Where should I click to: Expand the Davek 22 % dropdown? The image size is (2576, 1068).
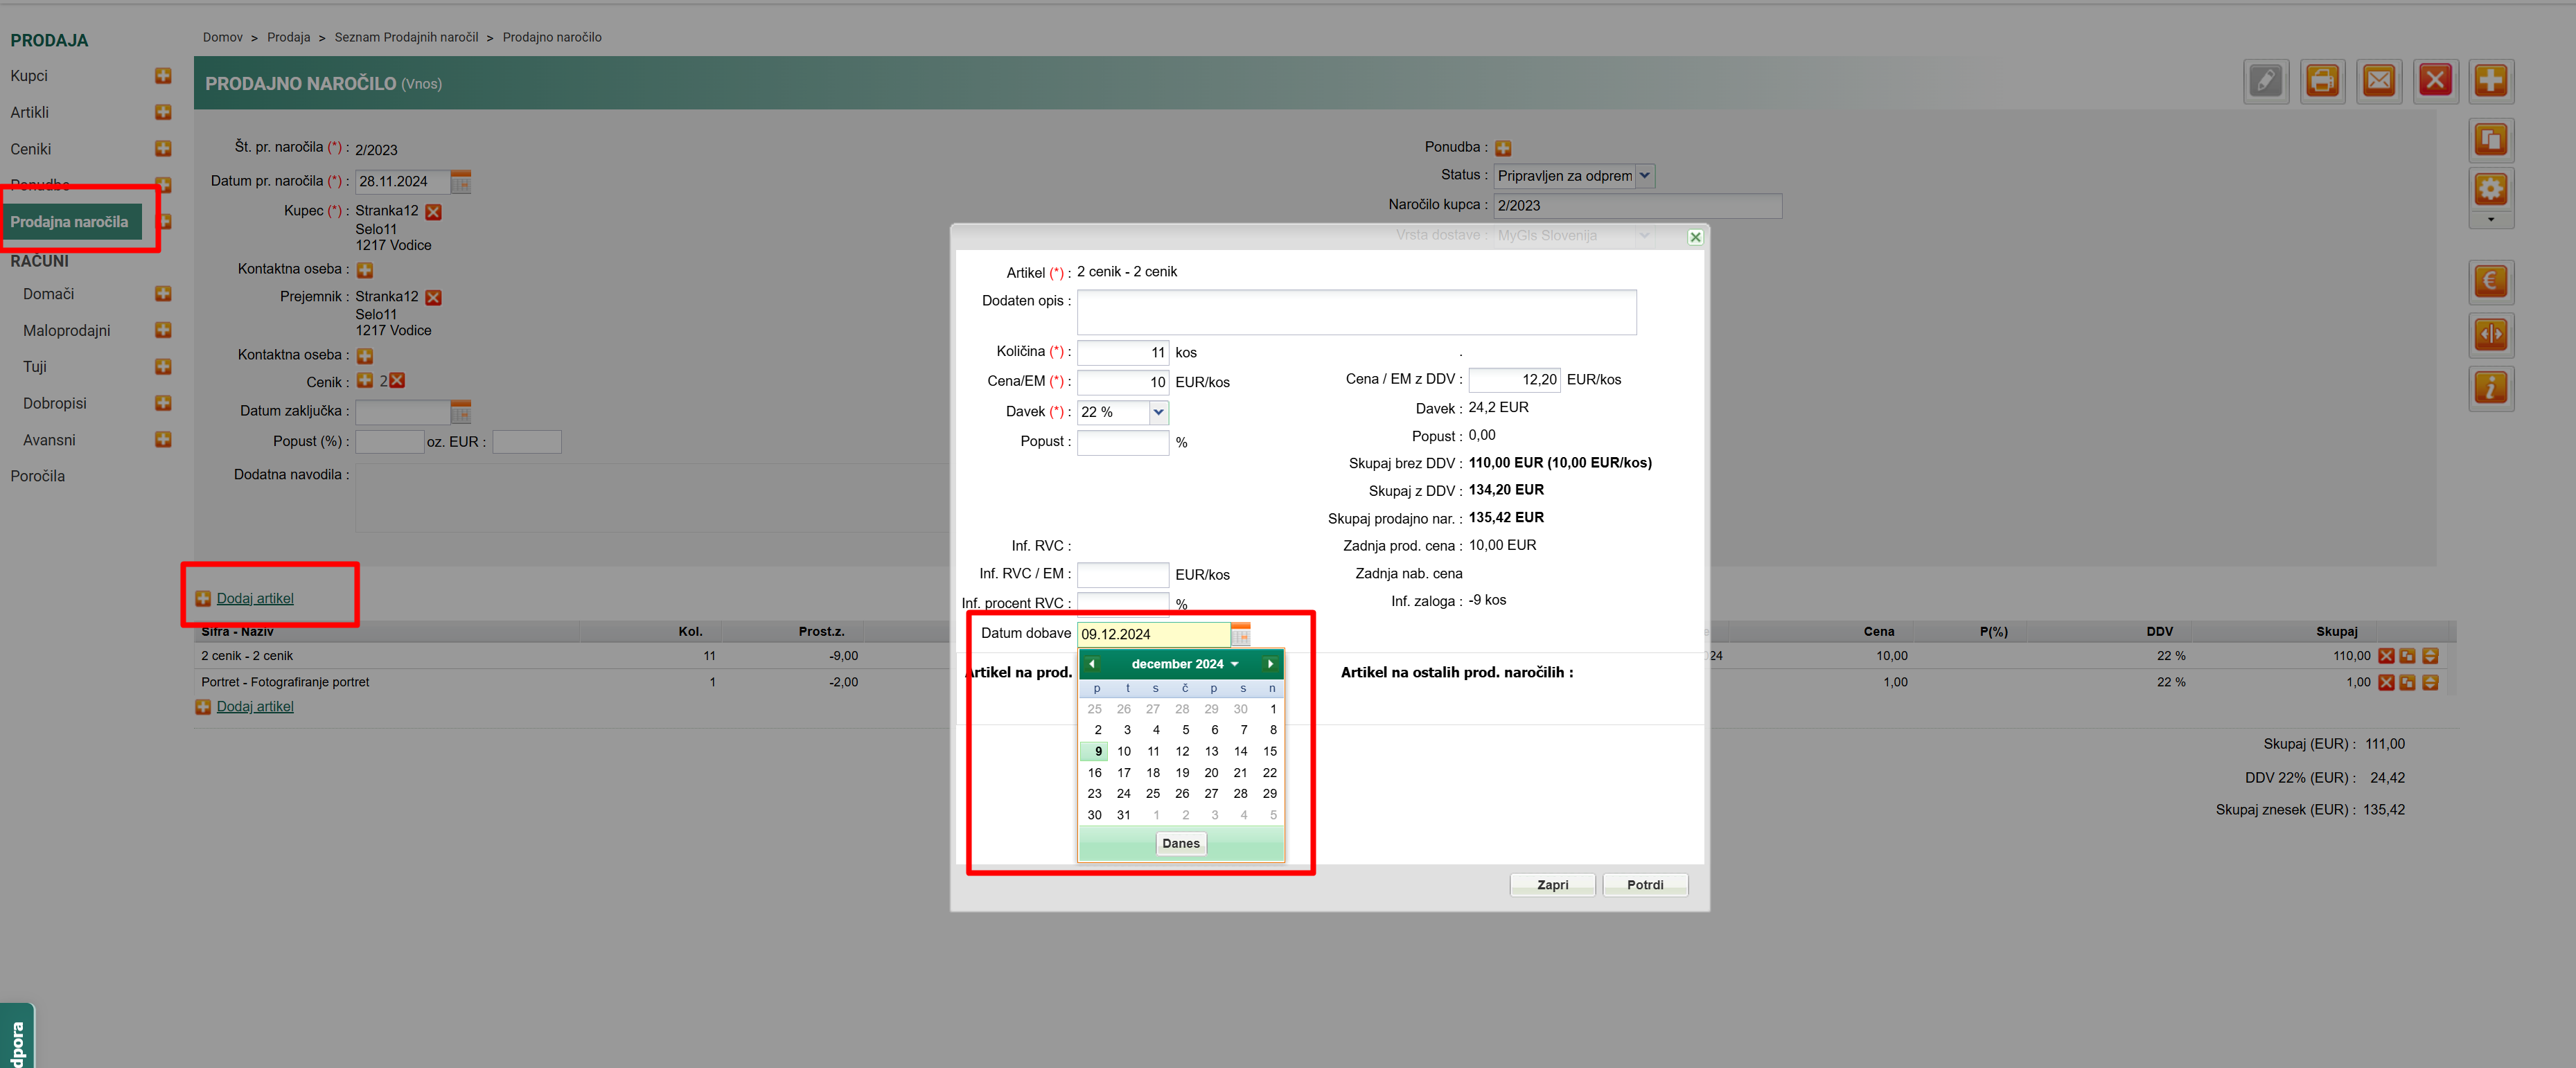1157,412
